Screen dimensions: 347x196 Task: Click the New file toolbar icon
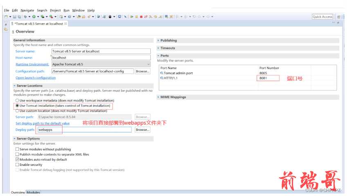pos(6,17)
